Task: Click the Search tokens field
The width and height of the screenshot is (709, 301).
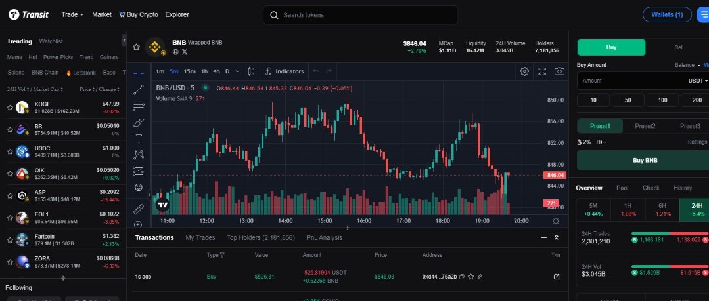Action: [x=360, y=15]
